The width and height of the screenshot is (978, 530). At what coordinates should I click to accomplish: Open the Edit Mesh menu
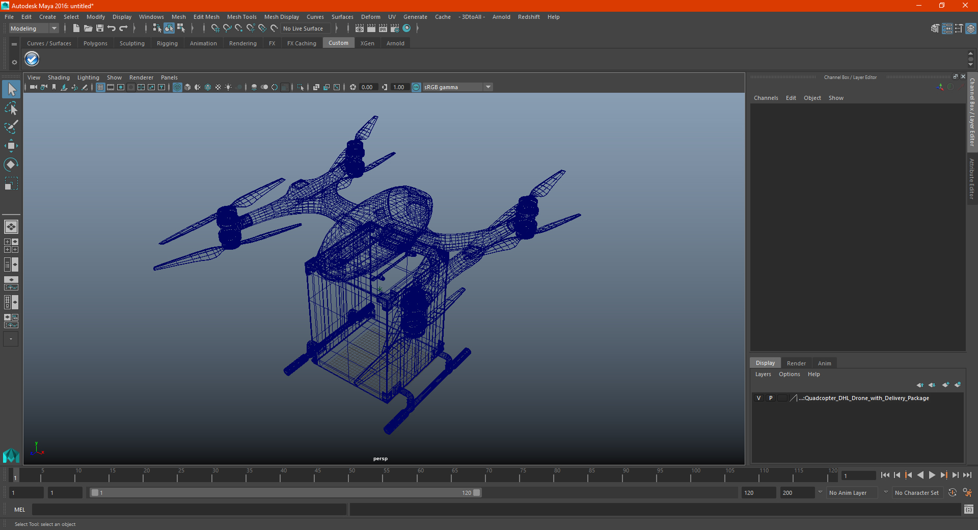(206, 17)
